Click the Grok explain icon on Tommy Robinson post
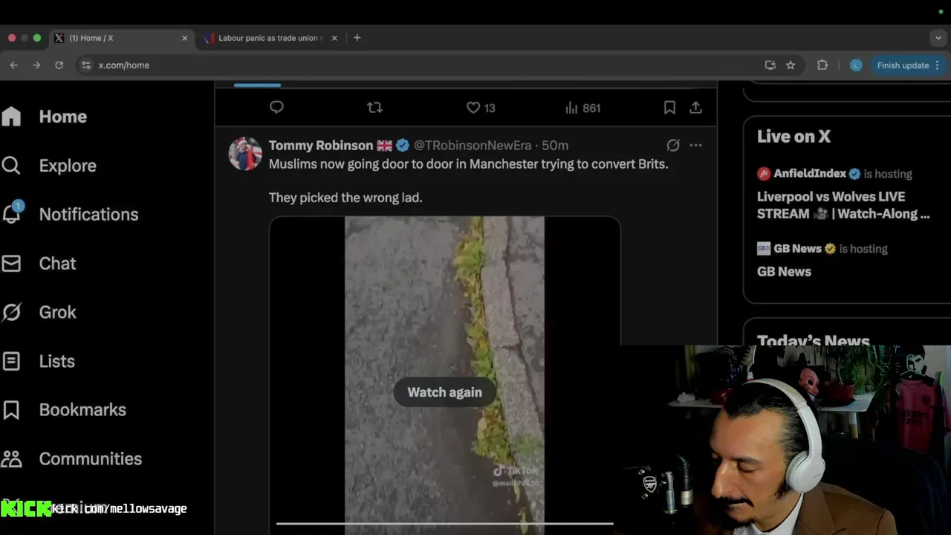This screenshot has height=535, width=951. click(673, 145)
